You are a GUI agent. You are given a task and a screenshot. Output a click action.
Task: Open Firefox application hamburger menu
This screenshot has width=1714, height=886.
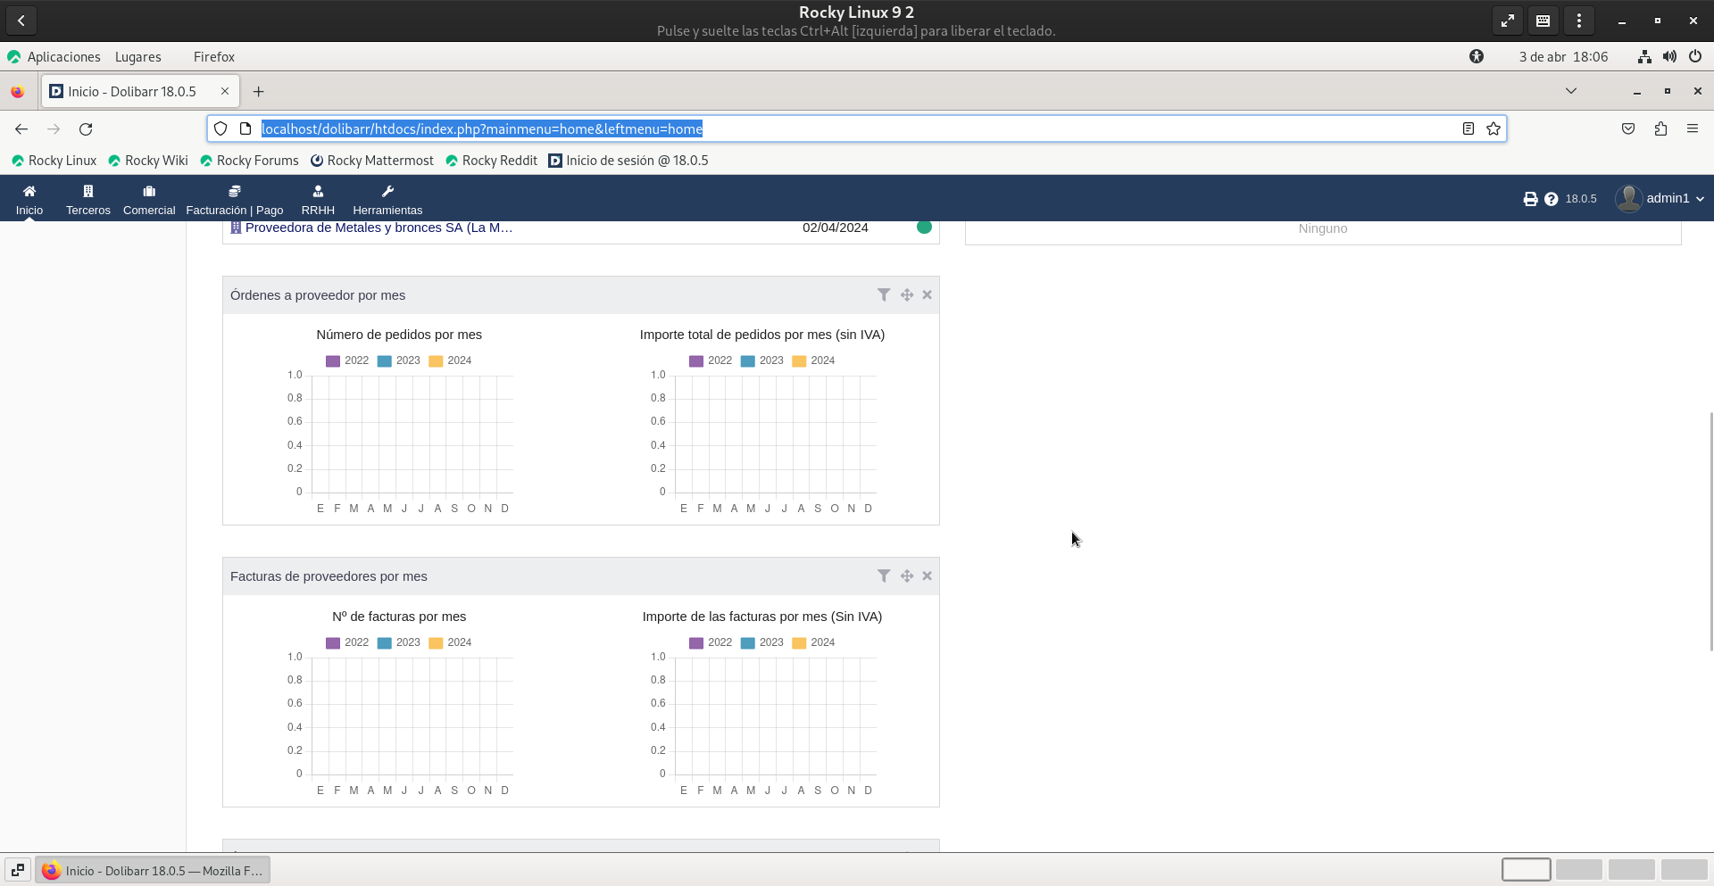tap(1692, 128)
